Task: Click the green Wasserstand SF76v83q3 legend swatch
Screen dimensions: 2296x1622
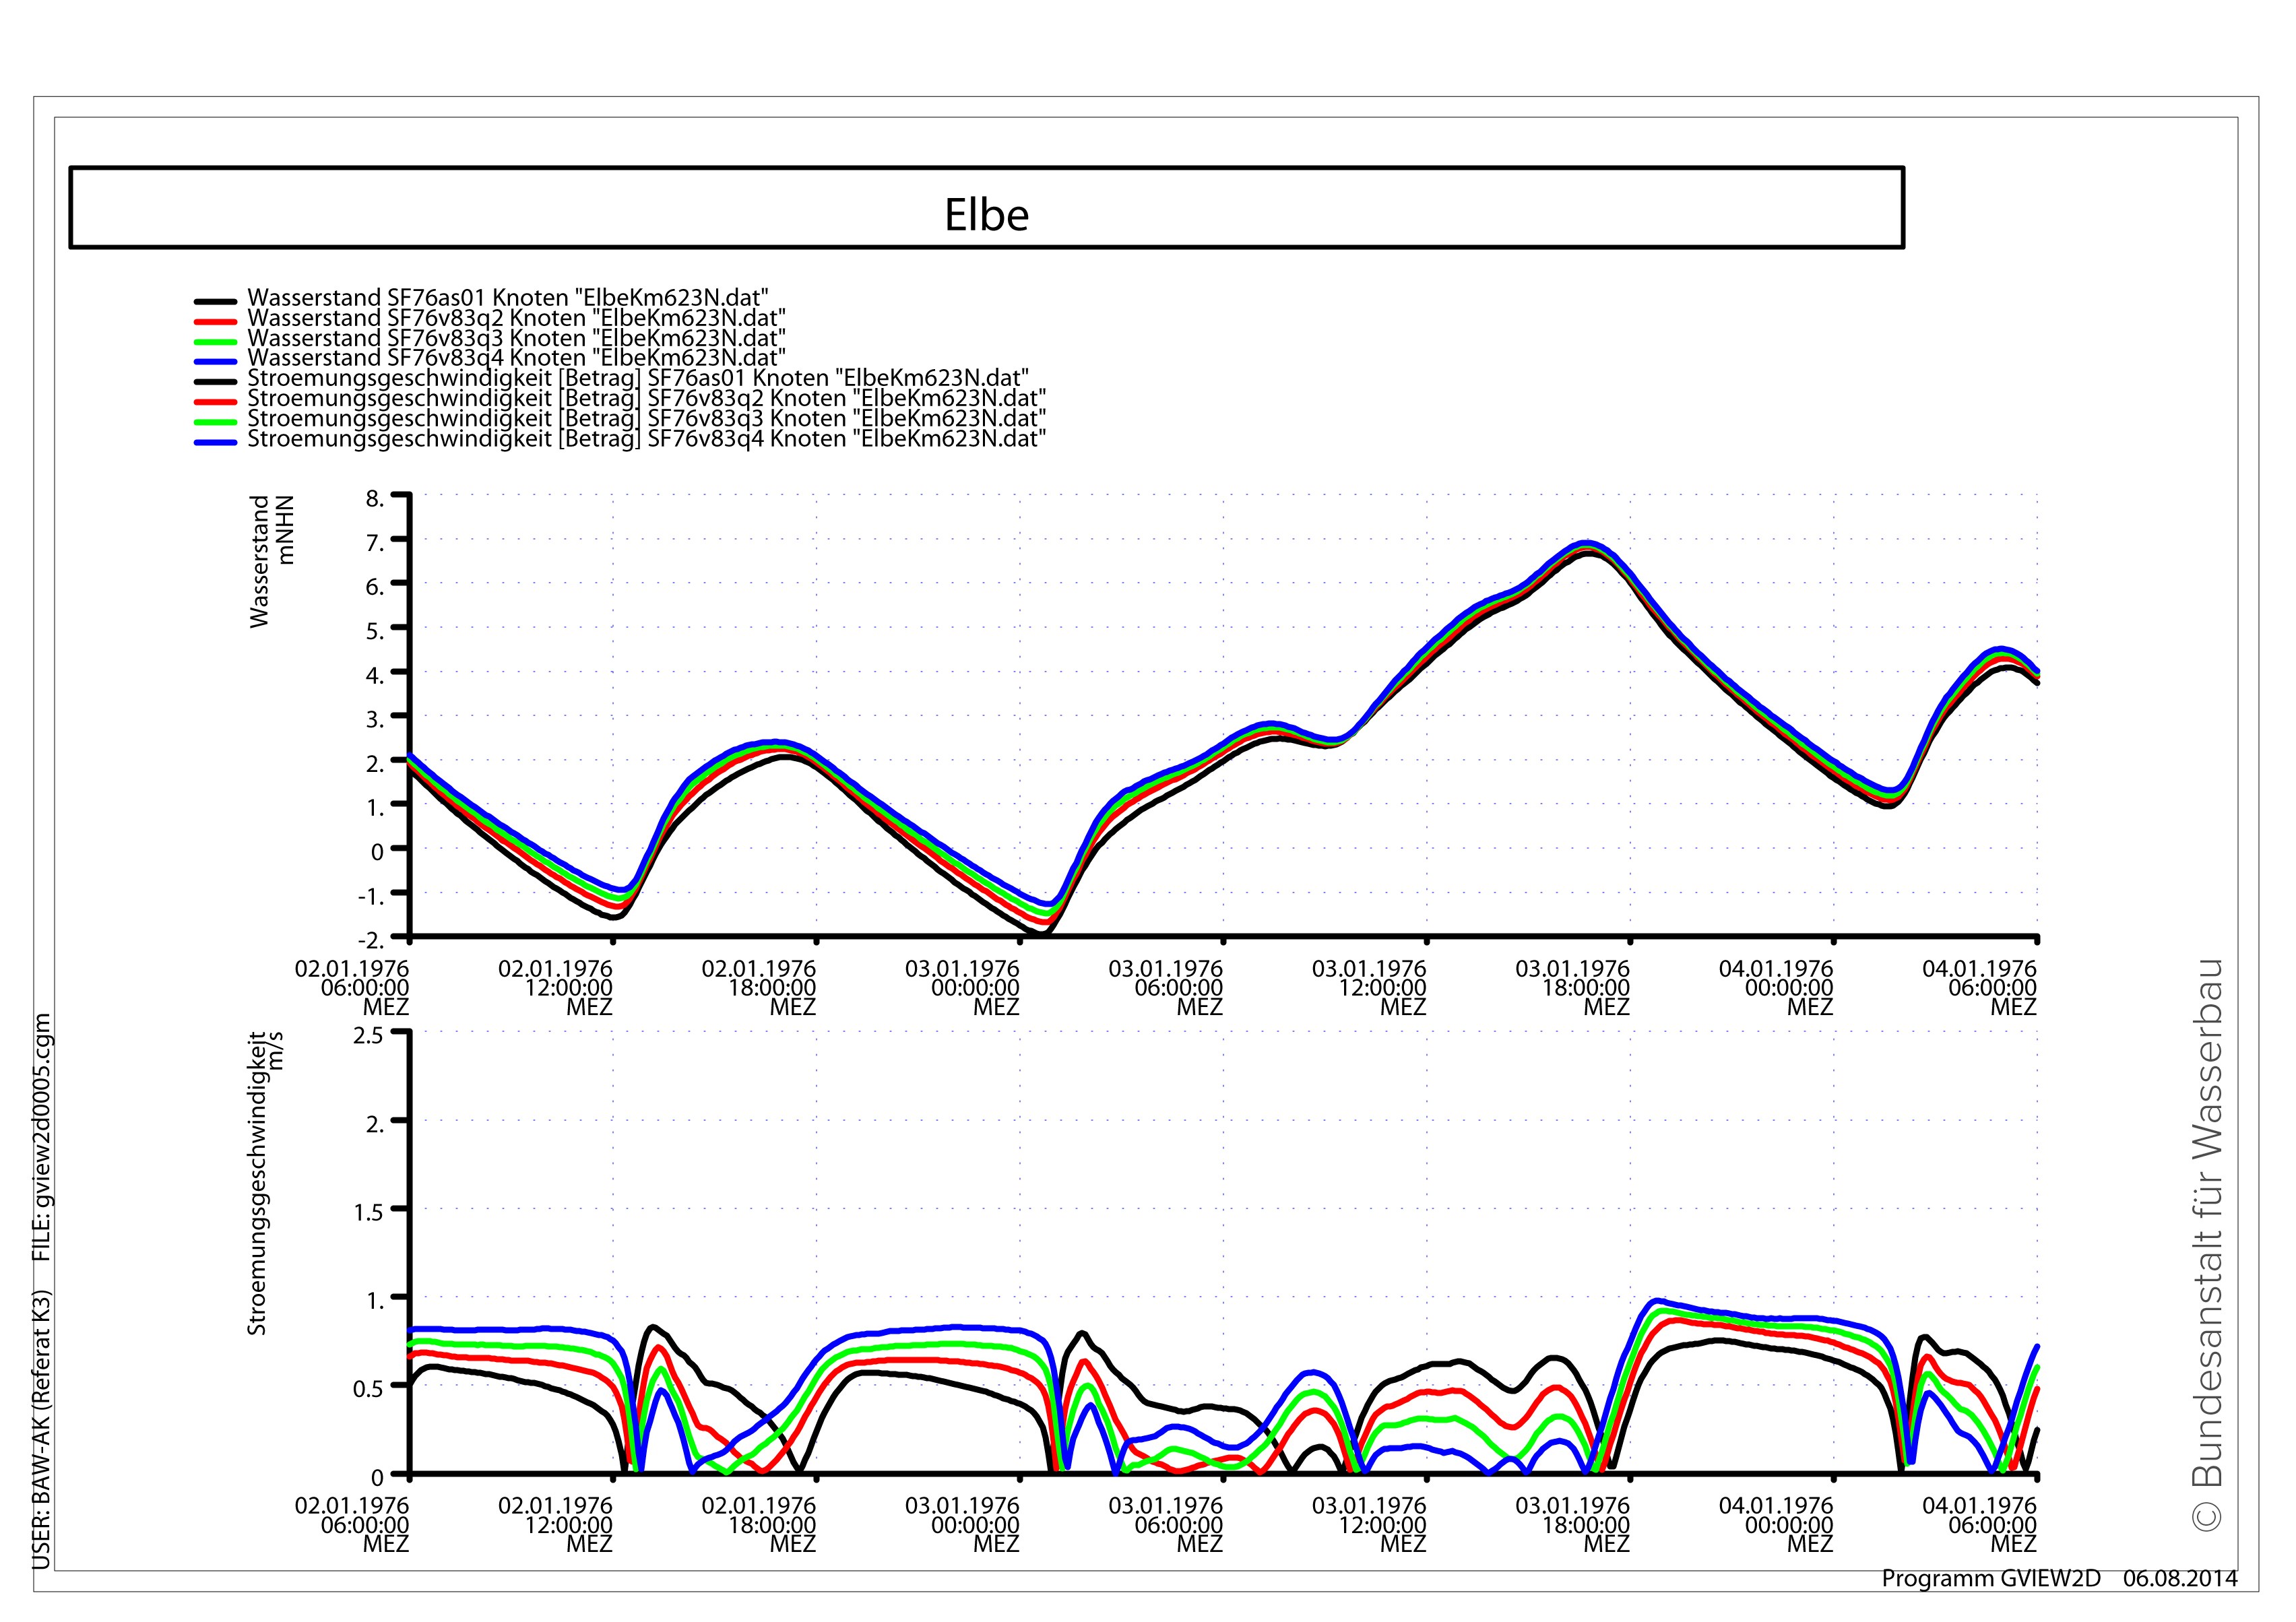Action: pyautogui.click(x=215, y=341)
